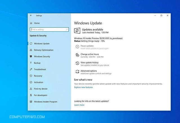The height and width of the screenshot is (123, 180).
Task: Click the Recovery clock icon
Action: (x=31, y=76)
